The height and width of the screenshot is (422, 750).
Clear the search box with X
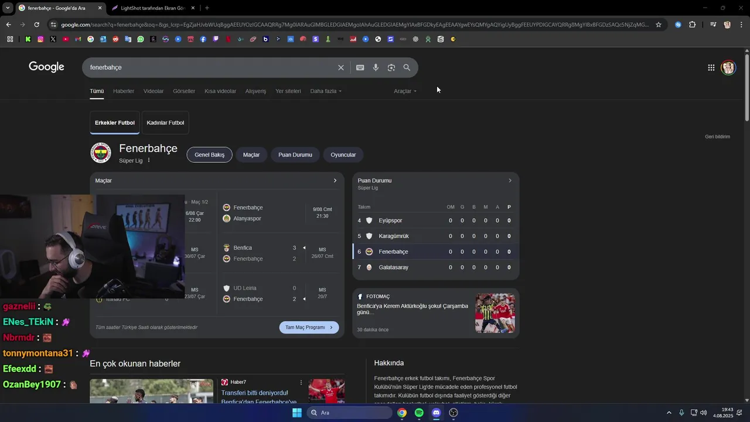341,67
